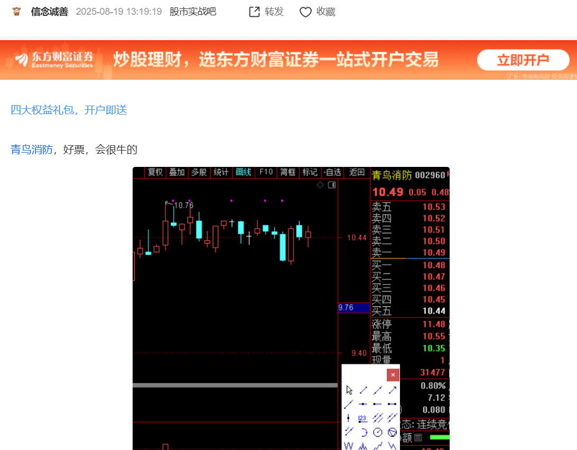Viewport: 577px width, 450px height.
Task: Select the arrow-headed line drawing tool
Action: point(392,390)
